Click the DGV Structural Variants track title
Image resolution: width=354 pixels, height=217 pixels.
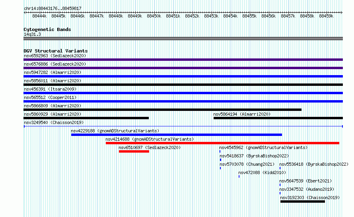tap(56, 51)
